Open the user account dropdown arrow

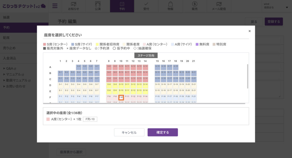click(x=287, y=7)
